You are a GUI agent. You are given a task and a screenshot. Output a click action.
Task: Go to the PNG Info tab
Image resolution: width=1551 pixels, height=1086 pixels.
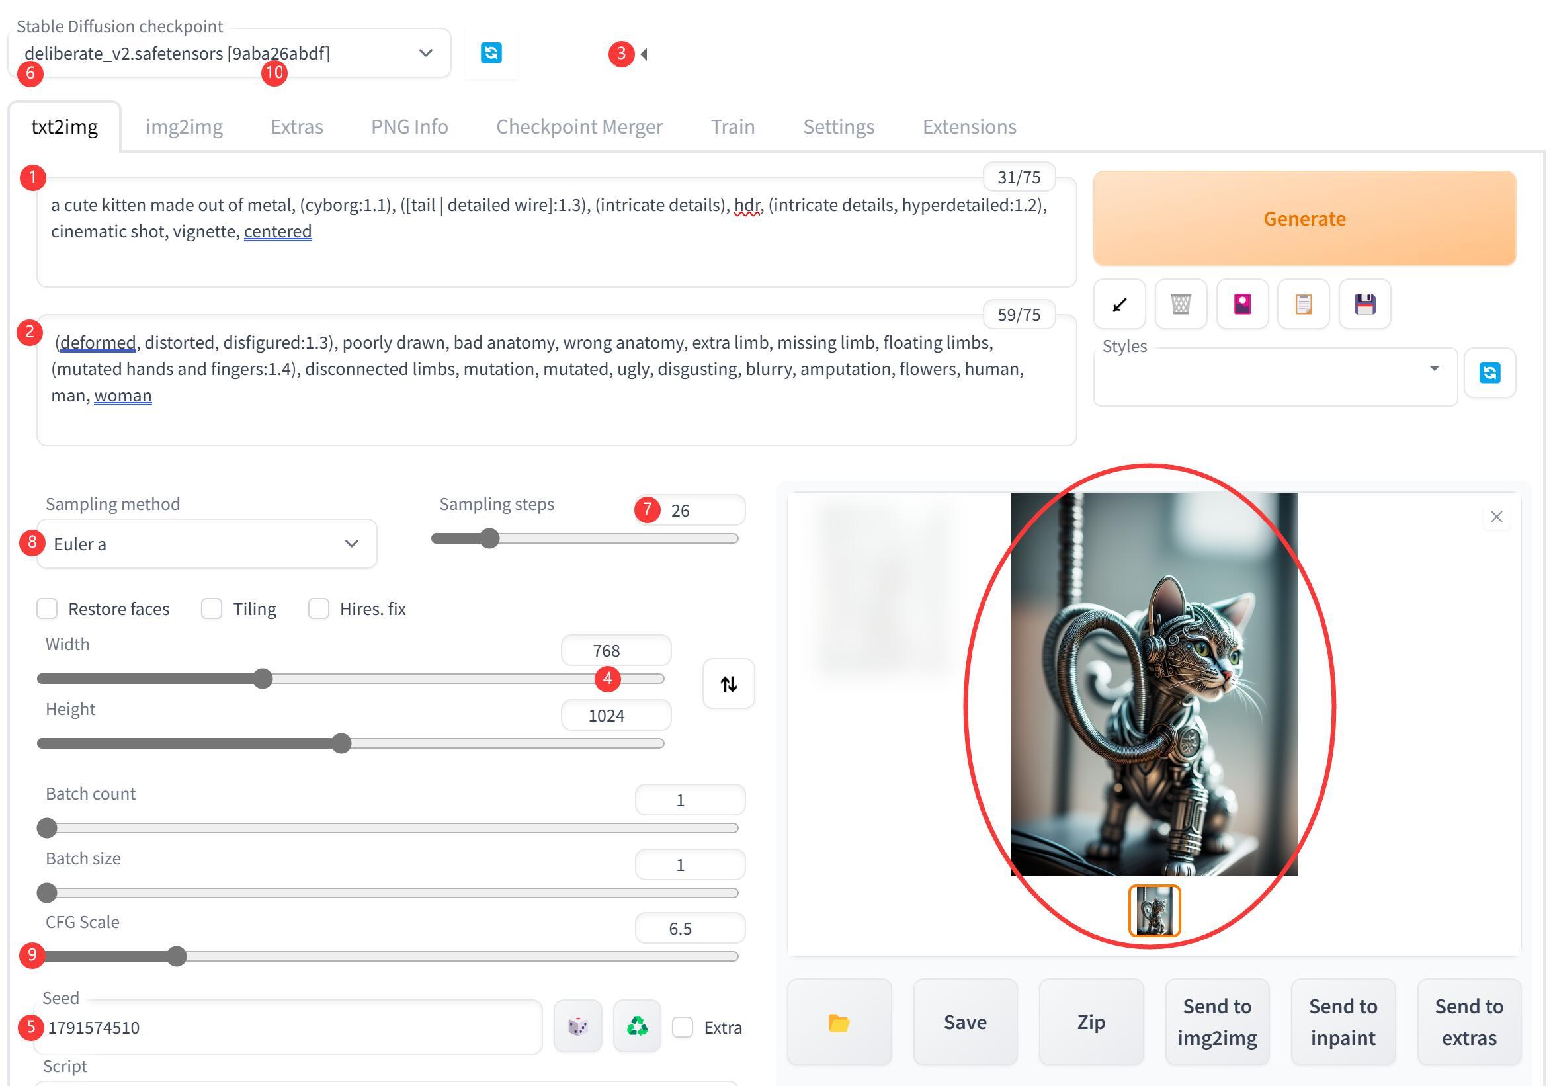pyautogui.click(x=409, y=126)
